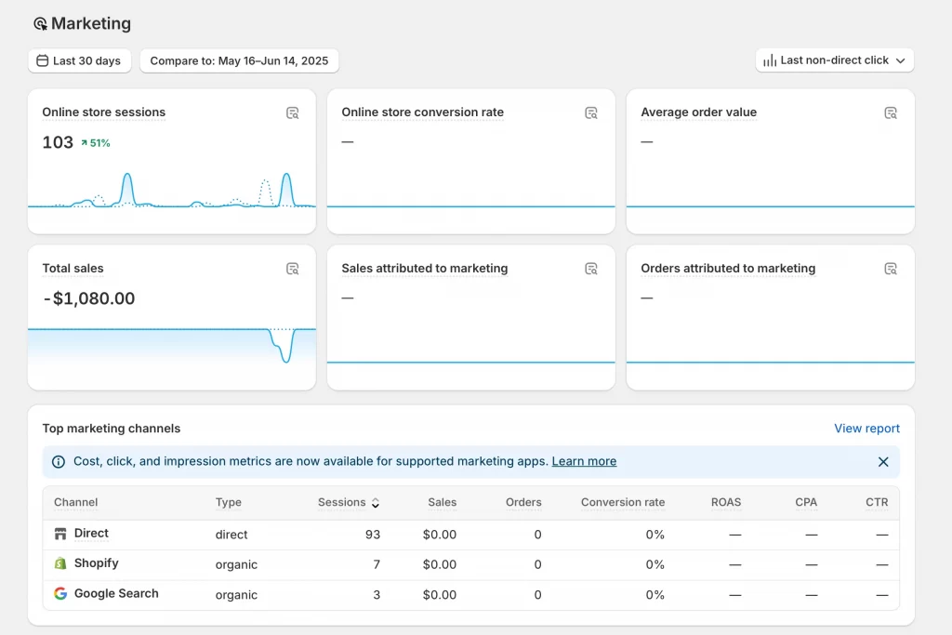This screenshot has height=635, width=952.
Task: Click the Conversion rate column header
Action: point(623,503)
